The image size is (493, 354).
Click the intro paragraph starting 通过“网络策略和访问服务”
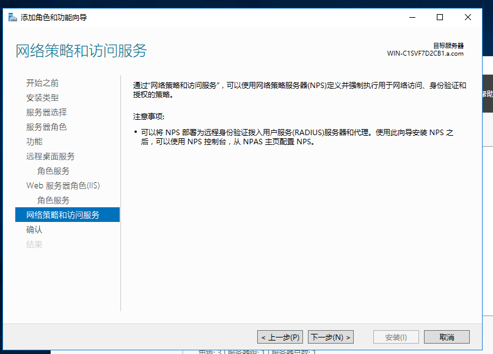299,90
